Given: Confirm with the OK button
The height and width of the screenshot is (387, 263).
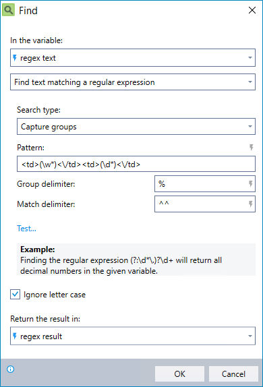Looking at the screenshot, I should (x=179, y=374).
